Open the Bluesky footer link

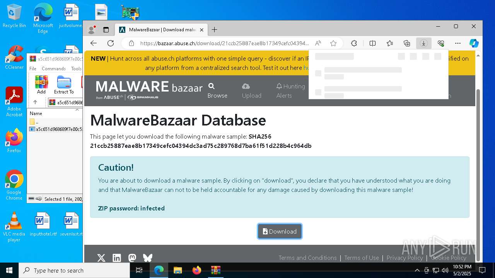tap(148, 258)
